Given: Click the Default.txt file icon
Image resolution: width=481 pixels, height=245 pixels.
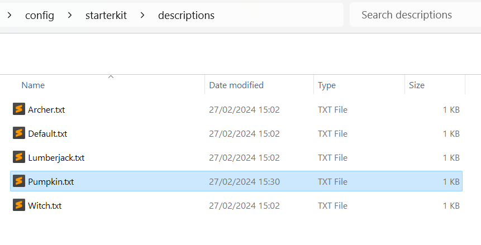Looking at the screenshot, I should pyautogui.click(x=19, y=133).
